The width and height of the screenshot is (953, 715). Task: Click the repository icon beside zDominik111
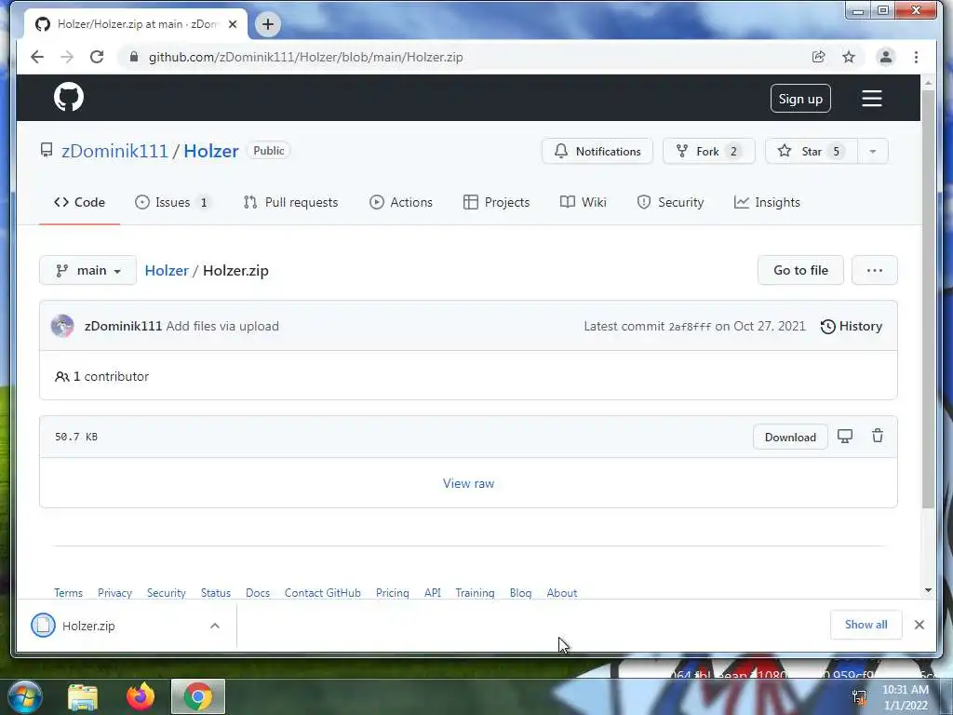point(47,150)
